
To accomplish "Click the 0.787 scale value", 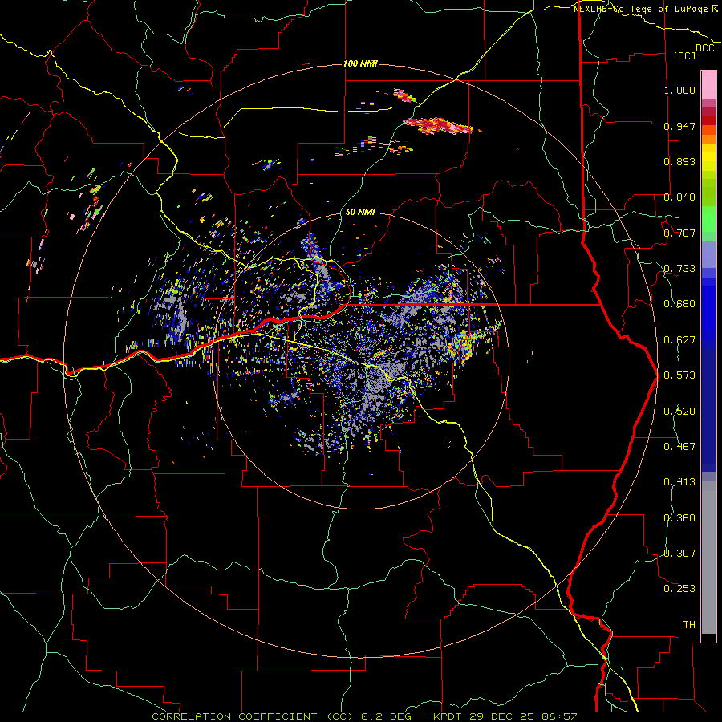I will pos(679,233).
